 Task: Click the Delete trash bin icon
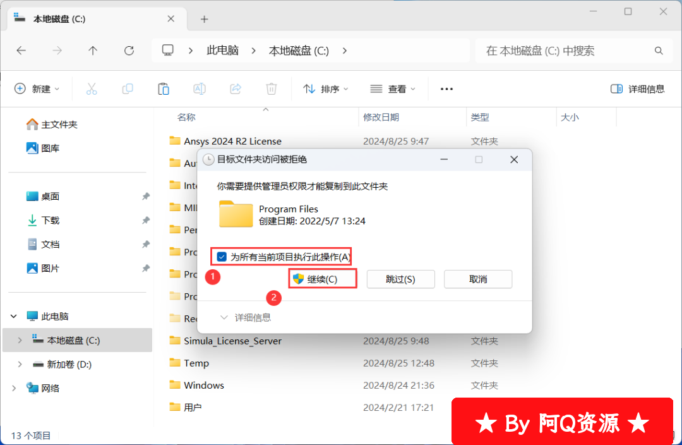[272, 89]
